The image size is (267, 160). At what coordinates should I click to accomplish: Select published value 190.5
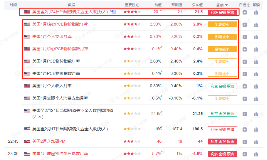[x=197, y=129]
